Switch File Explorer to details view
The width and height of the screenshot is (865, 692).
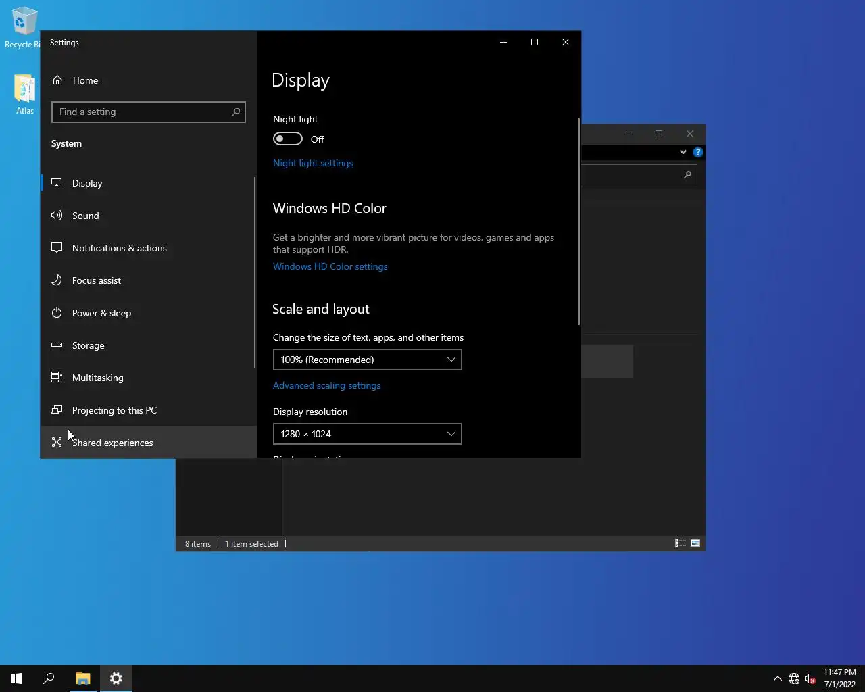tap(681, 543)
